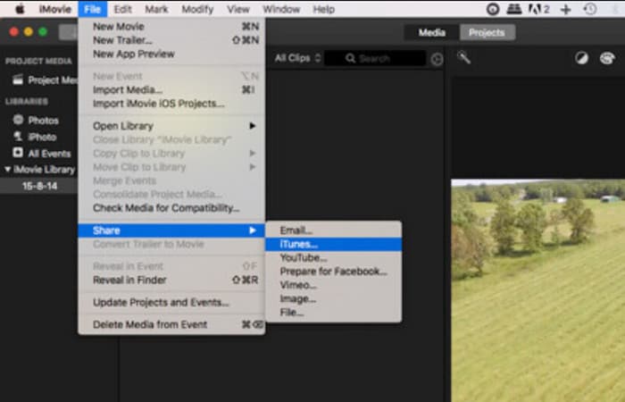The width and height of the screenshot is (625, 402).
Task: Expand the Open Library submenu
Action: click(171, 126)
